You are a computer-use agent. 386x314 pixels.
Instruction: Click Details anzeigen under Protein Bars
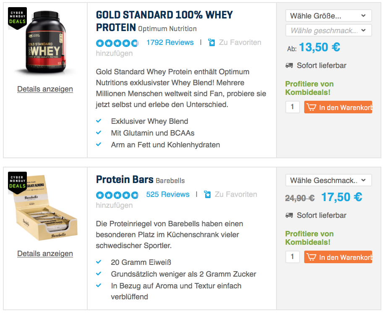tap(45, 254)
